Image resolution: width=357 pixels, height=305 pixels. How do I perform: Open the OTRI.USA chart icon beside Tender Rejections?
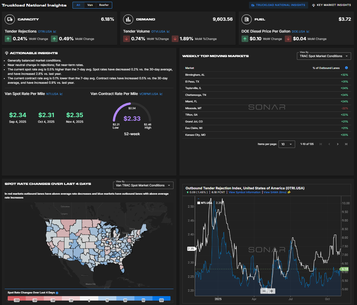pyautogui.click(x=55, y=31)
